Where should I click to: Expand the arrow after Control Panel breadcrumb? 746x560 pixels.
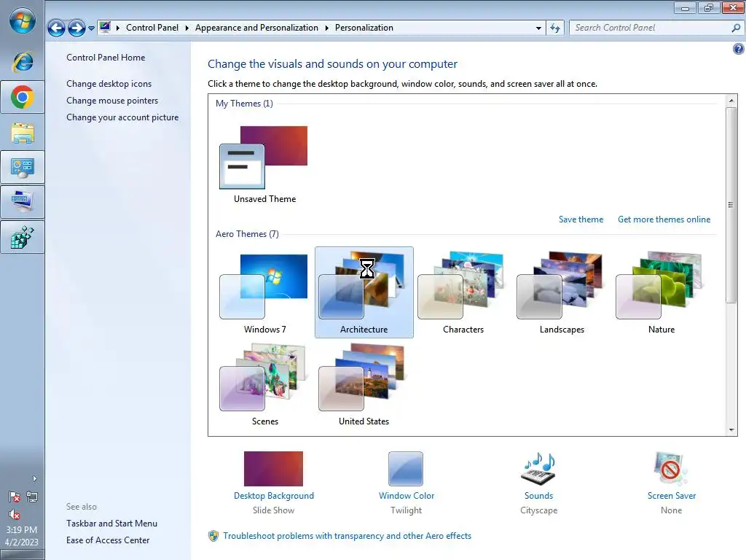186,28
